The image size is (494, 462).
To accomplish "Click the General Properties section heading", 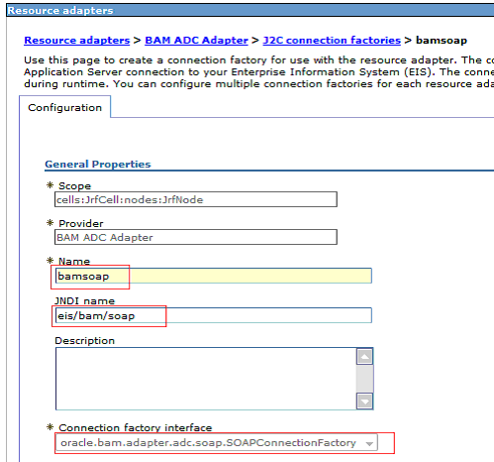I will [x=98, y=165].
